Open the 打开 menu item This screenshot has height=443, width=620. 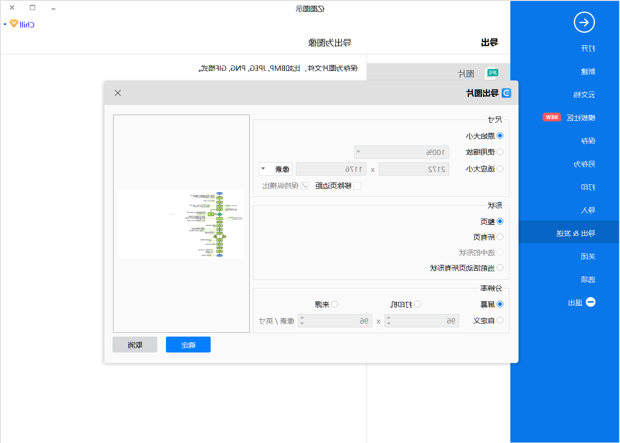(x=588, y=49)
